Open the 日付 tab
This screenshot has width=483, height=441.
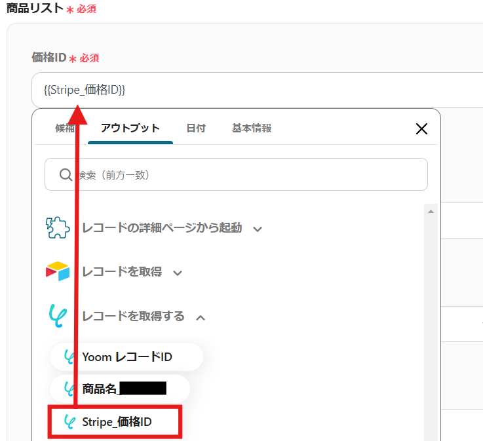click(196, 128)
